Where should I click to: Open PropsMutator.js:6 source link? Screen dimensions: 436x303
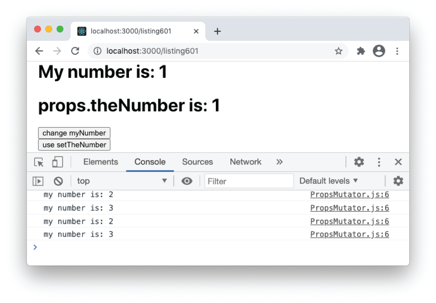click(x=349, y=194)
